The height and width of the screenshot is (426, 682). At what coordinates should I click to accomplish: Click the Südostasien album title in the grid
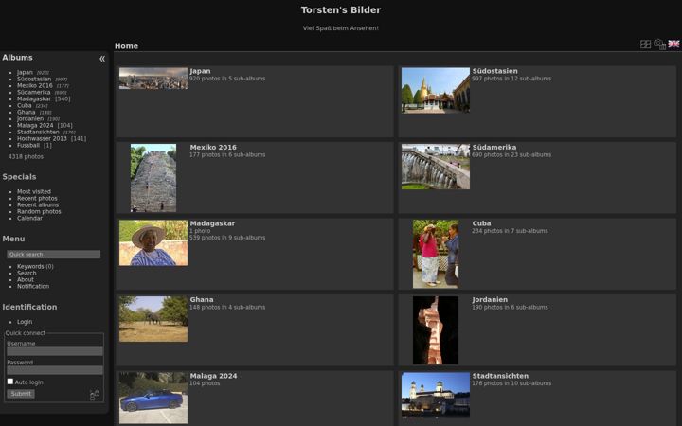pyautogui.click(x=495, y=71)
